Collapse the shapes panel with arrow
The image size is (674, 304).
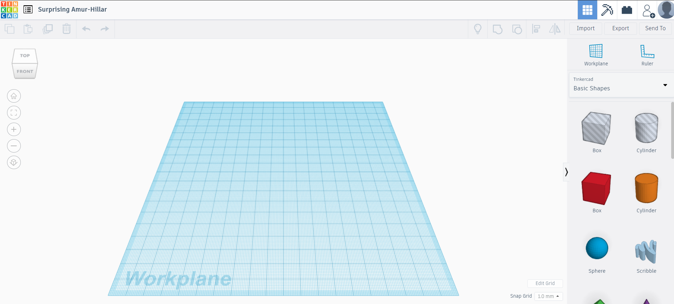[566, 172]
